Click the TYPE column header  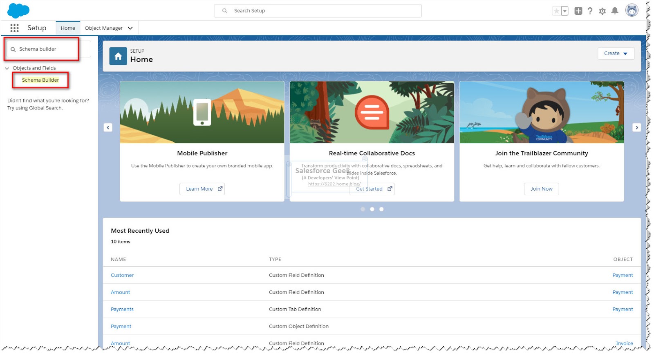pos(275,259)
